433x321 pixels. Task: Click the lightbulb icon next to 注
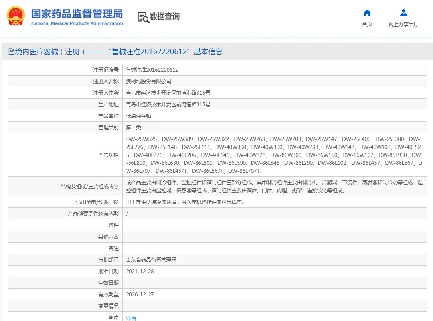click(x=111, y=318)
